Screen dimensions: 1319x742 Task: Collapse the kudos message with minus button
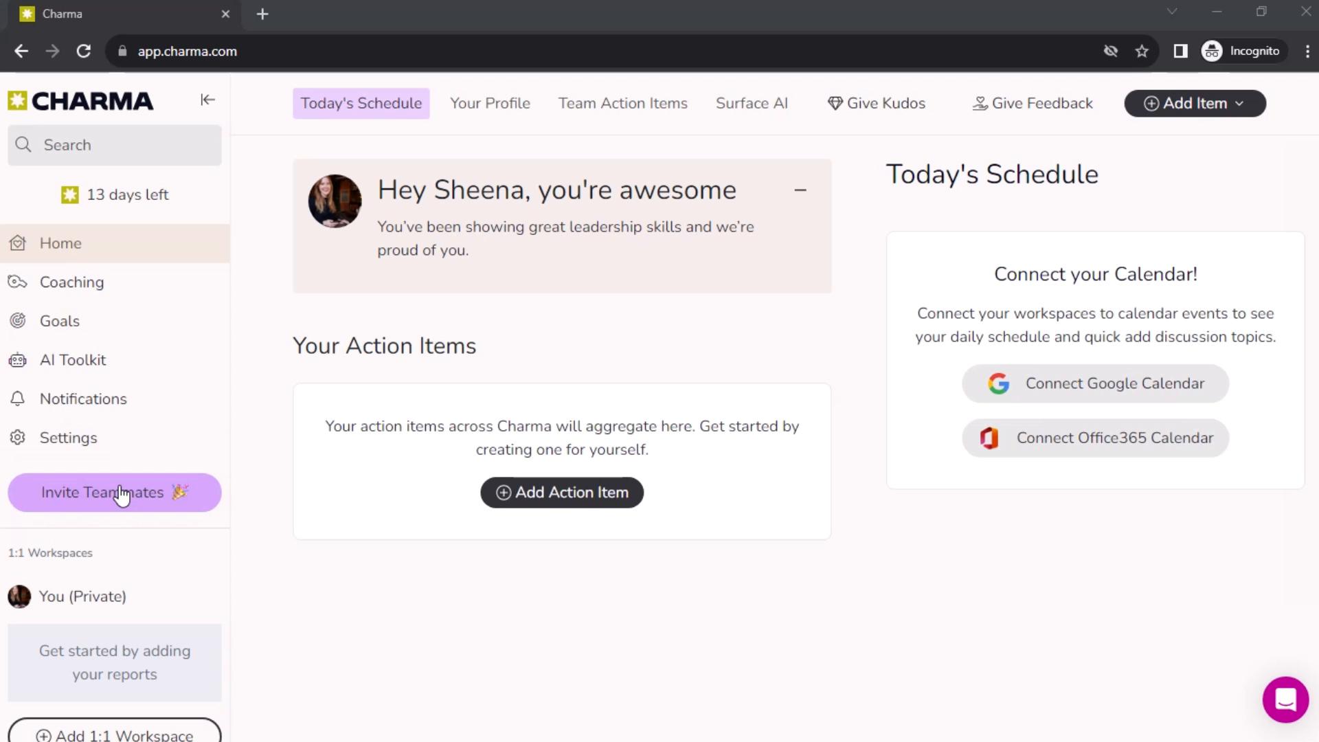pyautogui.click(x=801, y=190)
